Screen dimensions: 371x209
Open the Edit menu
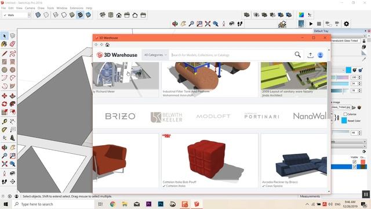pos(11,8)
